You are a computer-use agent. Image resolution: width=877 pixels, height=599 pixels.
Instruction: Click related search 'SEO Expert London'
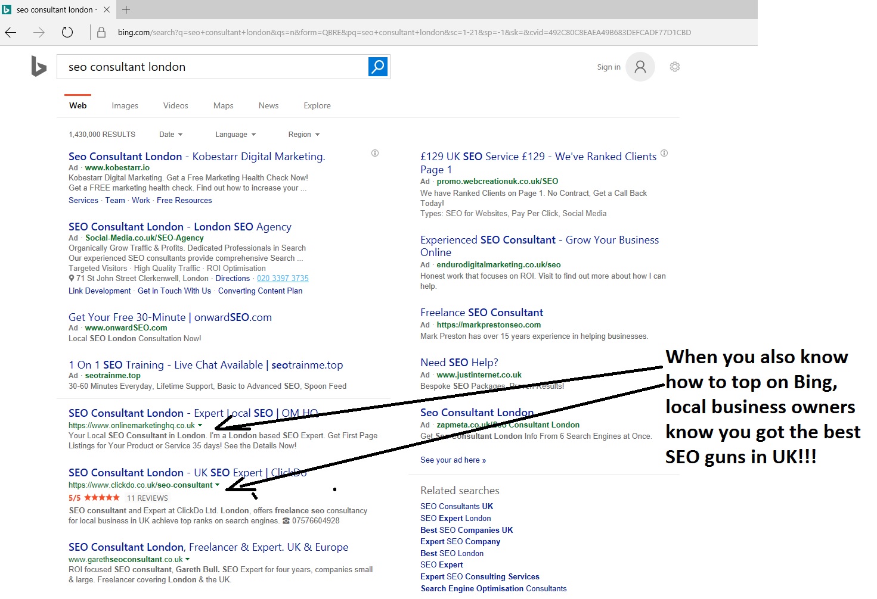click(455, 519)
